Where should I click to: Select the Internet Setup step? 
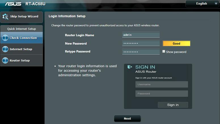22,49
